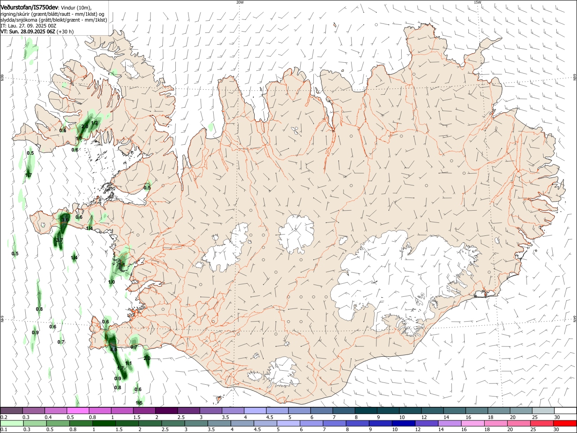This screenshot has height=433, width=577.
Task: Click the 'IT: Lau. 27. 09. 2025 00Z' line
Action: 28,26
